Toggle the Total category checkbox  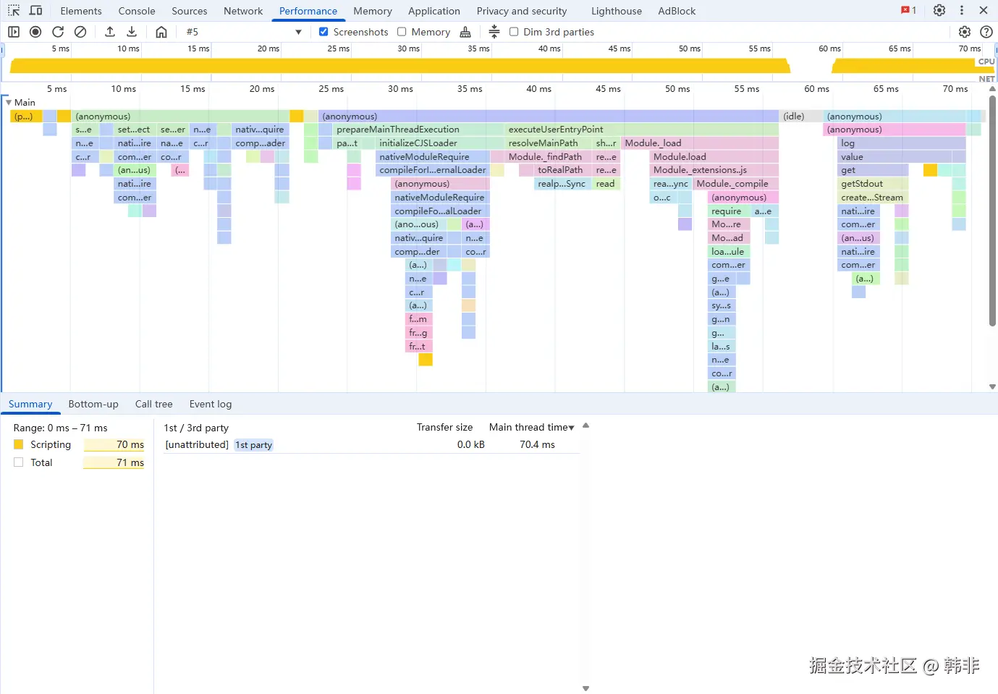[19, 462]
